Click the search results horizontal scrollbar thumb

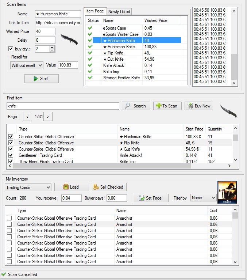pyautogui.click(x=102, y=166)
